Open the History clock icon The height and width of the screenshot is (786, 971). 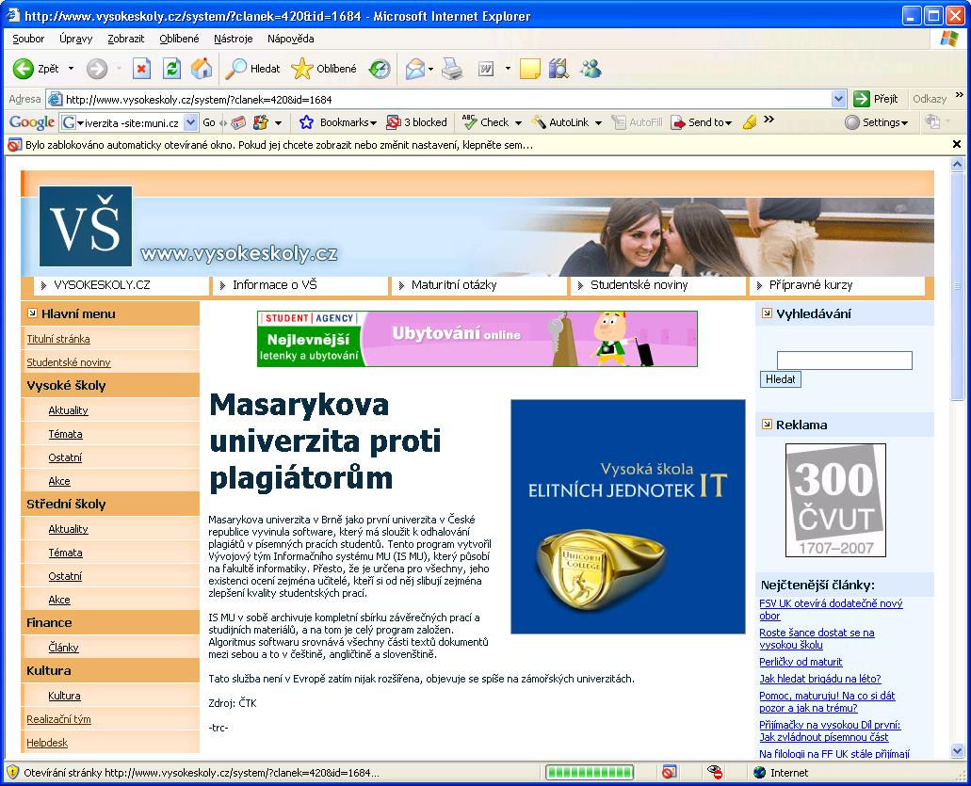click(x=380, y=69)
